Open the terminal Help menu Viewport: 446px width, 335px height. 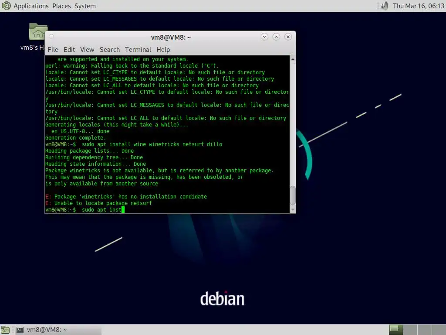point(163,50)
